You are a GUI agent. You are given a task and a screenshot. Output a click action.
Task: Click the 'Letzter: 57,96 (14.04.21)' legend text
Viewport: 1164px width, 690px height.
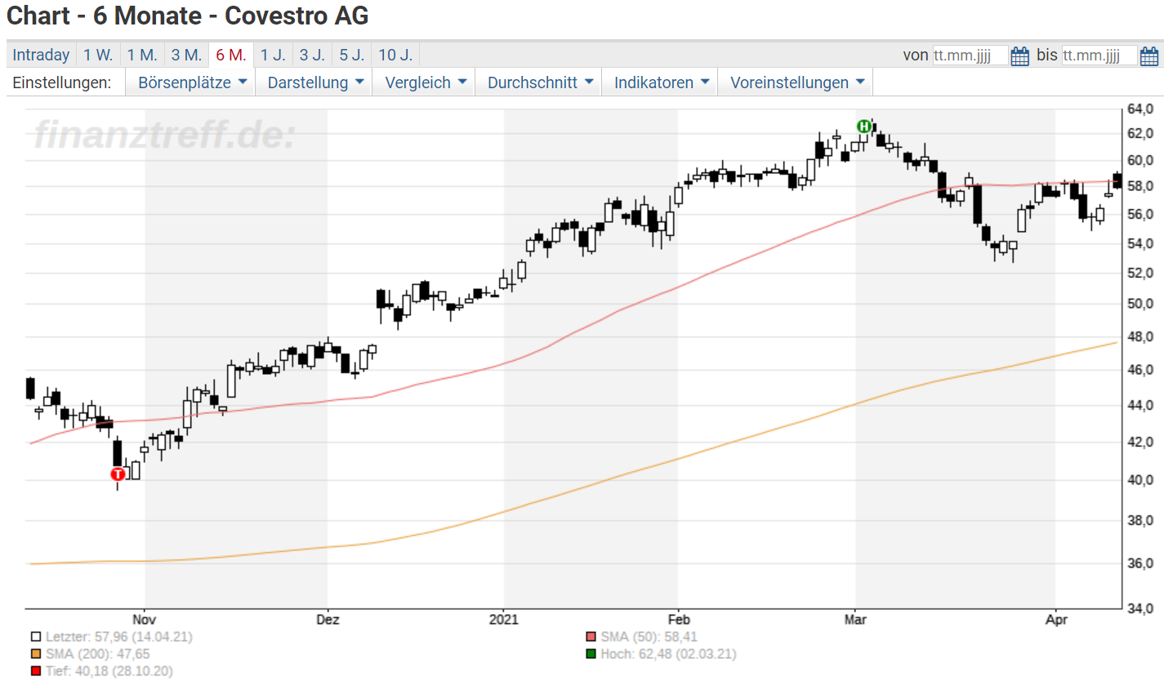(x=119, y=637)
